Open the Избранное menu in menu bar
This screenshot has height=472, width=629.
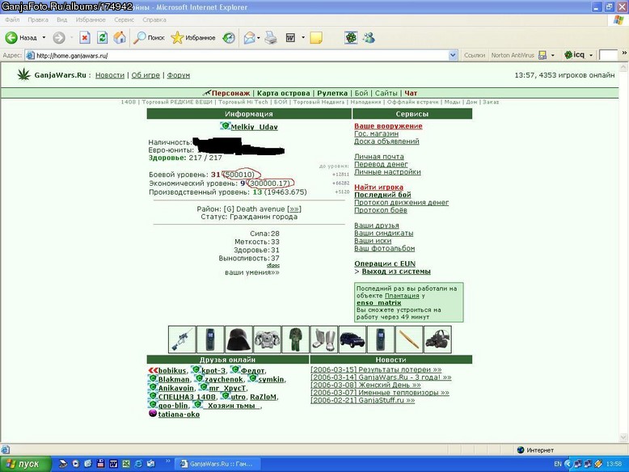pos(91,19)
